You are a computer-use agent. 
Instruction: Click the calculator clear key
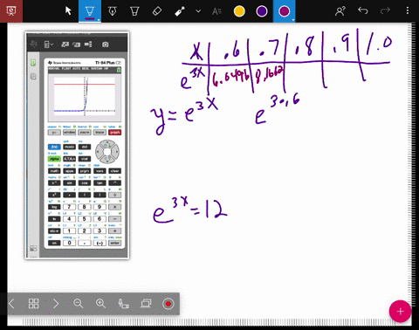point(114,171)
